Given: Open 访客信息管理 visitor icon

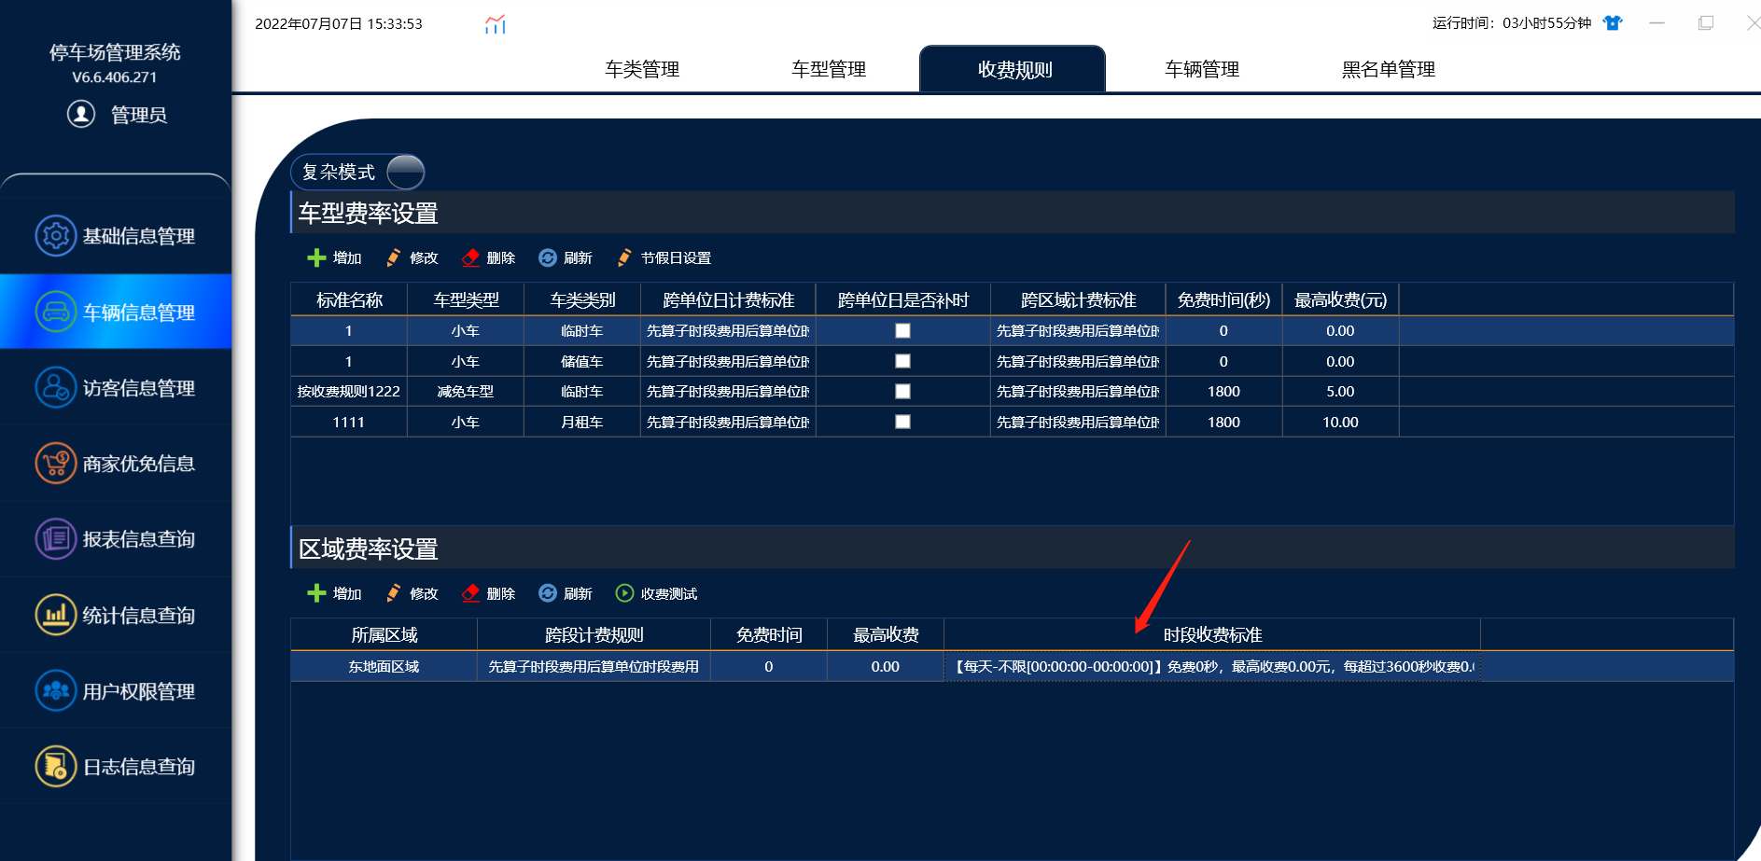Looking at the screenshot, I should point(56,387).
